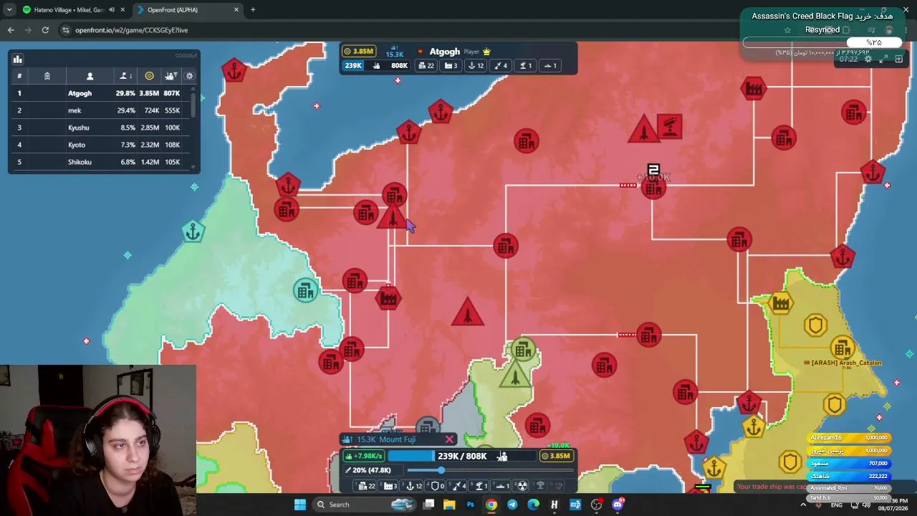Click the teal port anchor on the west coast
The width and height of the screenshot is (917, 516).
pos(193,232)
